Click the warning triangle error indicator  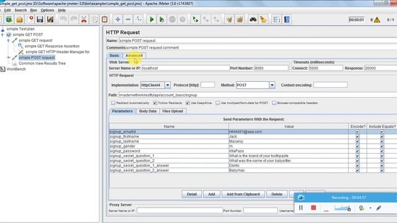tap(377, 20)
